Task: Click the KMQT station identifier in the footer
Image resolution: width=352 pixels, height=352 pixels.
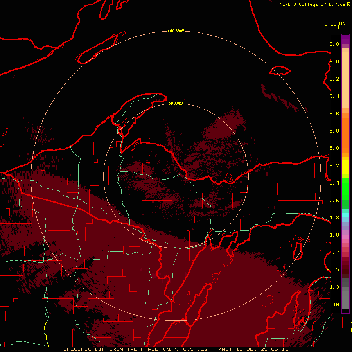Action: tap(226, 349)
